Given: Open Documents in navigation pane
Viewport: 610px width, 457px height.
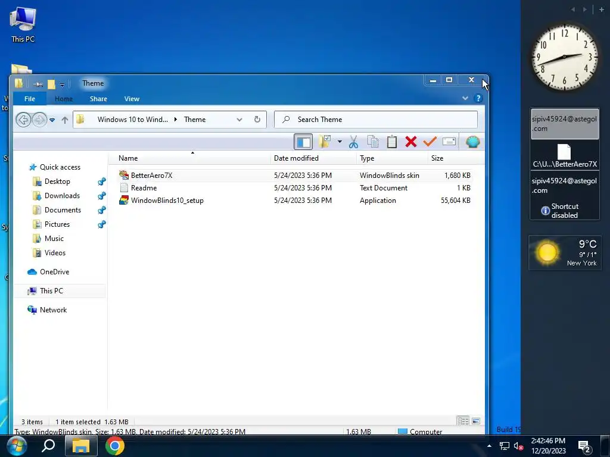Looking at the screenshot, I should pos(63,210).
